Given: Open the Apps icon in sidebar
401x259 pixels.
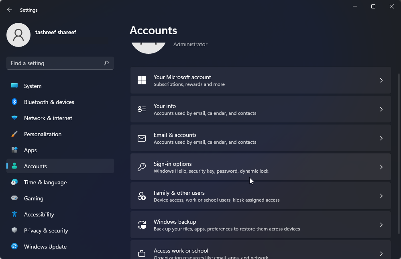Looking at the screenshot, I should (x=15, y=150).
